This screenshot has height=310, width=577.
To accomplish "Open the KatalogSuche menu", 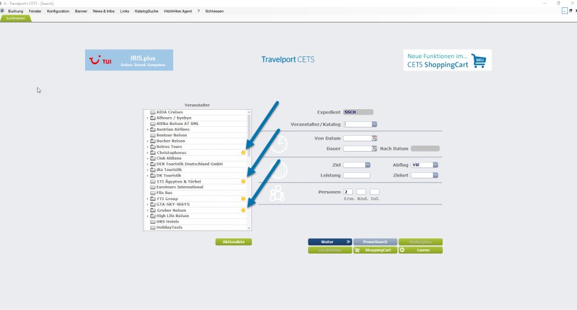I will click(146, 11).
